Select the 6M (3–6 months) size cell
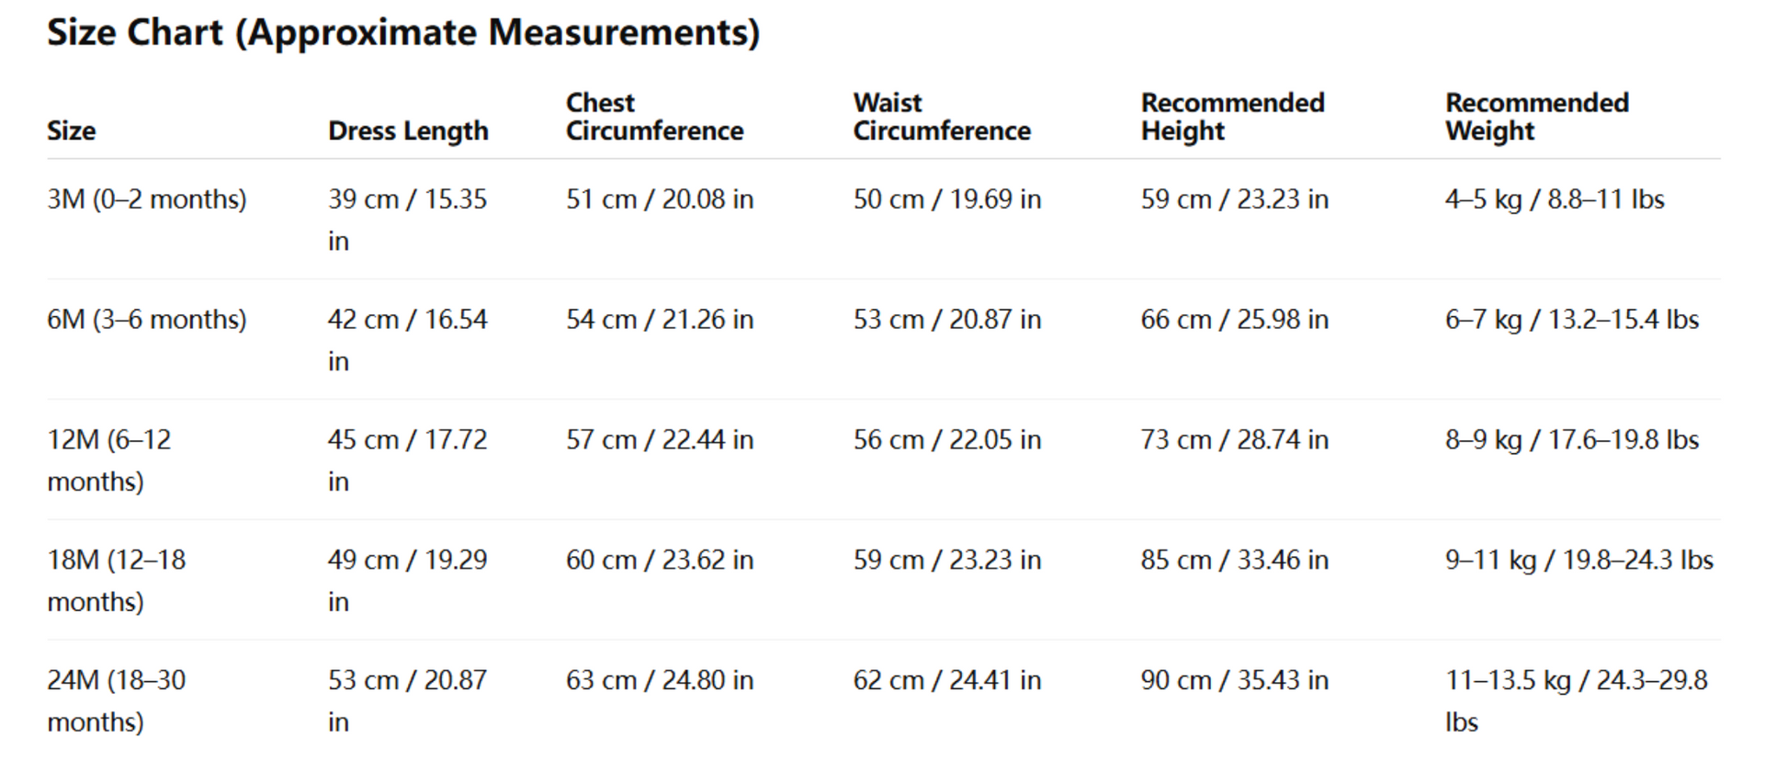 coord(147,320)
